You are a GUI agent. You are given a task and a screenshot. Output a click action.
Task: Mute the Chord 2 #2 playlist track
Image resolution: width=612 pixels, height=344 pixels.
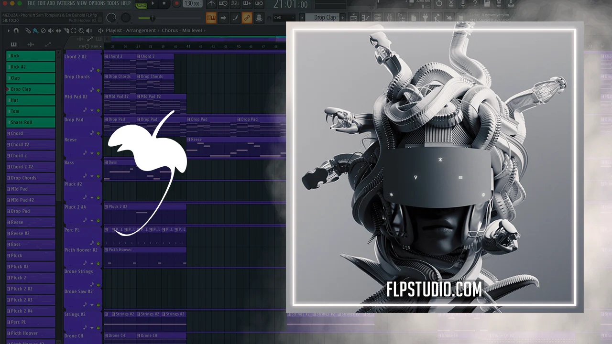[98, 70]
